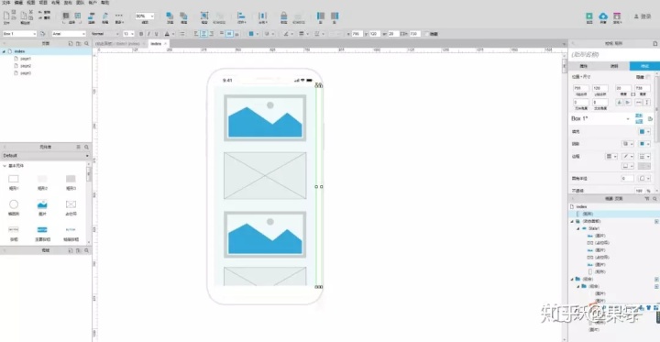
Task: Collapse the 基本元件 widgets category
Action: tap(5, 166)
